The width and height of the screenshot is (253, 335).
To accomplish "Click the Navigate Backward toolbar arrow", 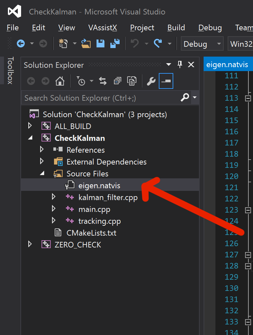I will pos(21,43).
